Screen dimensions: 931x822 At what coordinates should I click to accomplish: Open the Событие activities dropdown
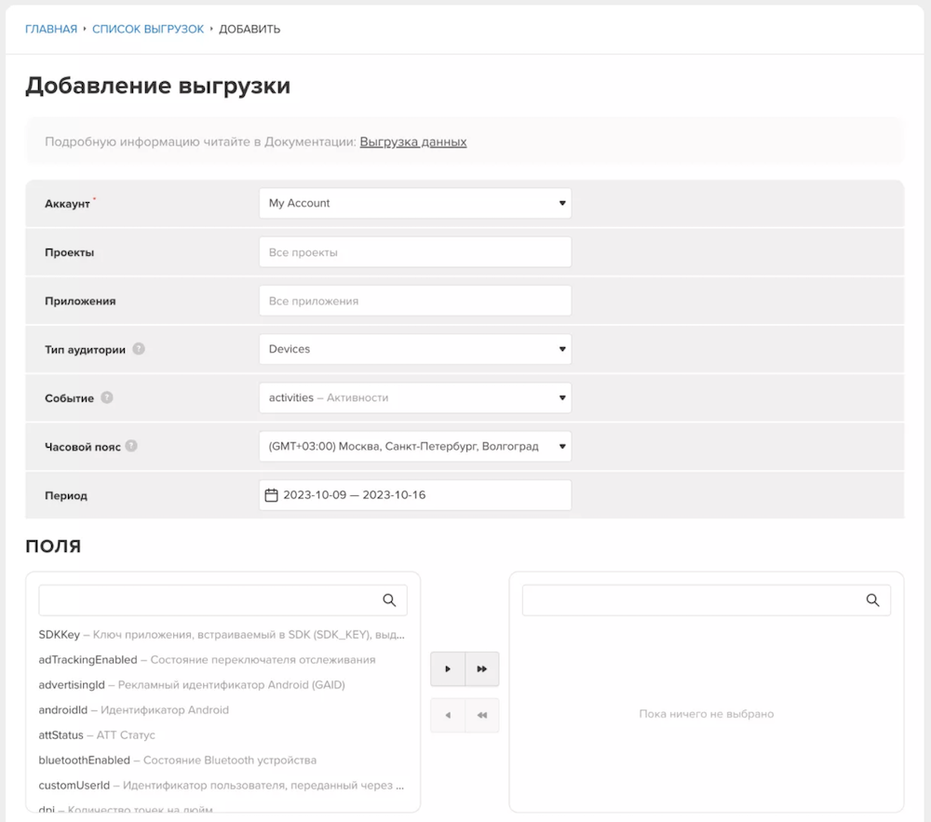click(414, 398)
